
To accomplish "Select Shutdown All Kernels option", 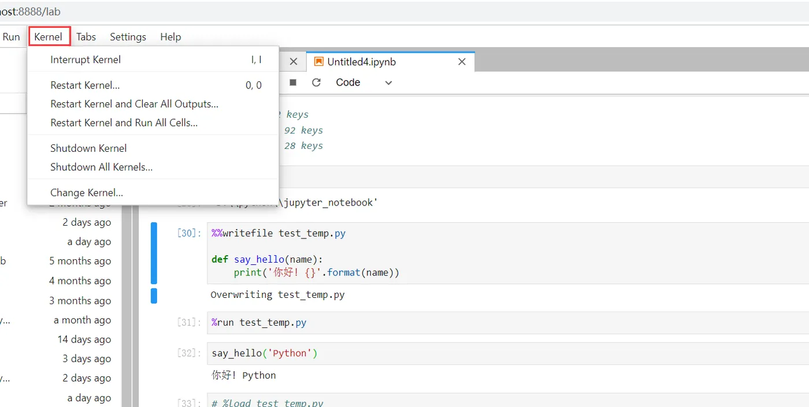I will [x=101, y=167].
